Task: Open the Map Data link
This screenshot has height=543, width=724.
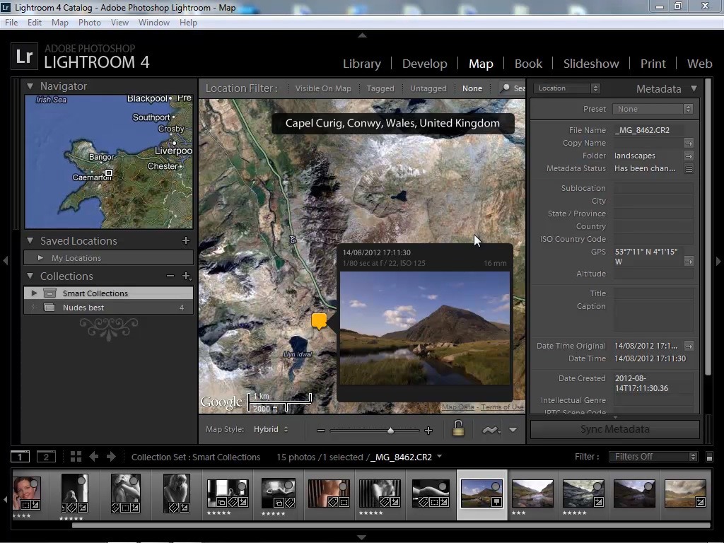Action: [x=458, y=407]
